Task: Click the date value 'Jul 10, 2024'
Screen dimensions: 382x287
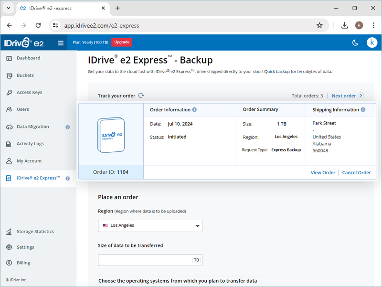Action: pos(180,124)
